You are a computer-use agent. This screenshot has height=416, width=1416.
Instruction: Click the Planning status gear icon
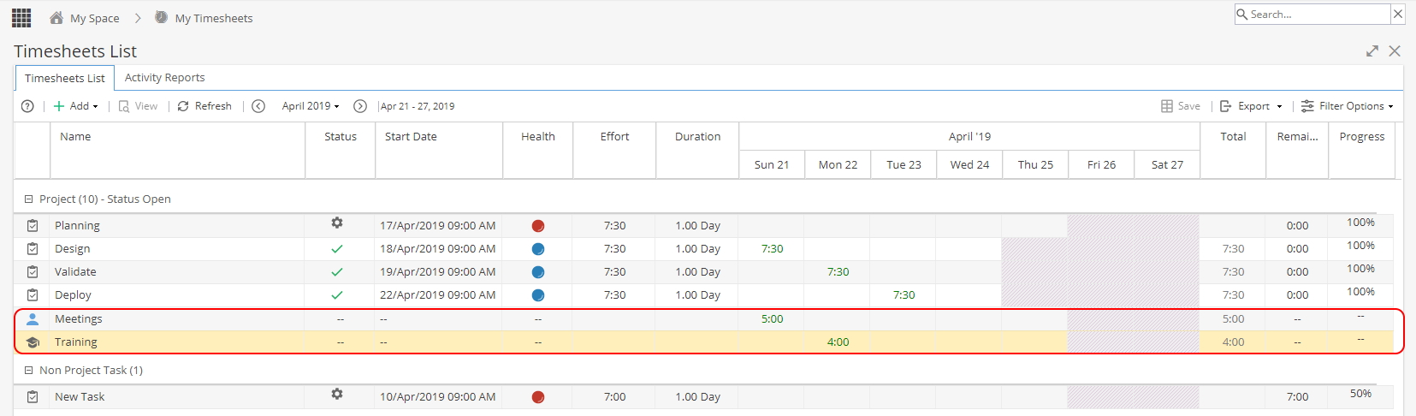(x=337, y=223)
